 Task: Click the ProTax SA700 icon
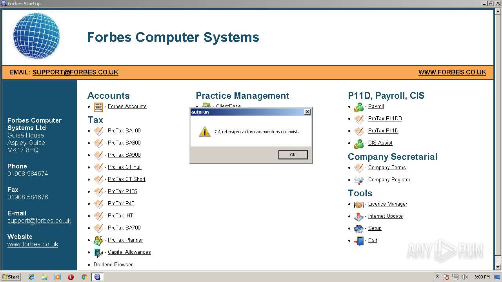(98, 228)
